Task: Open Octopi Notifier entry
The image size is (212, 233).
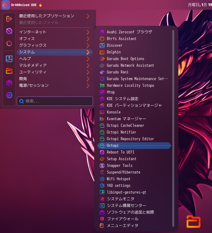Action: (x=134, y=132)
